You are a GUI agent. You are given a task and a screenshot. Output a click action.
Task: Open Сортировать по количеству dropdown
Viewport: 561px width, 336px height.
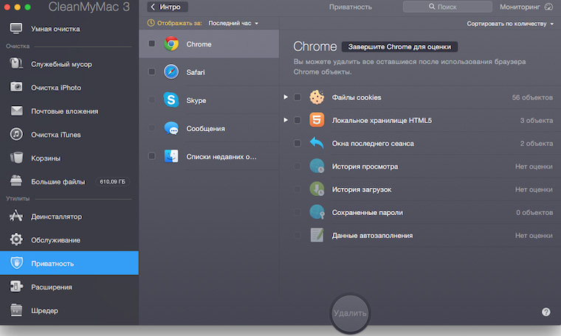510,24
